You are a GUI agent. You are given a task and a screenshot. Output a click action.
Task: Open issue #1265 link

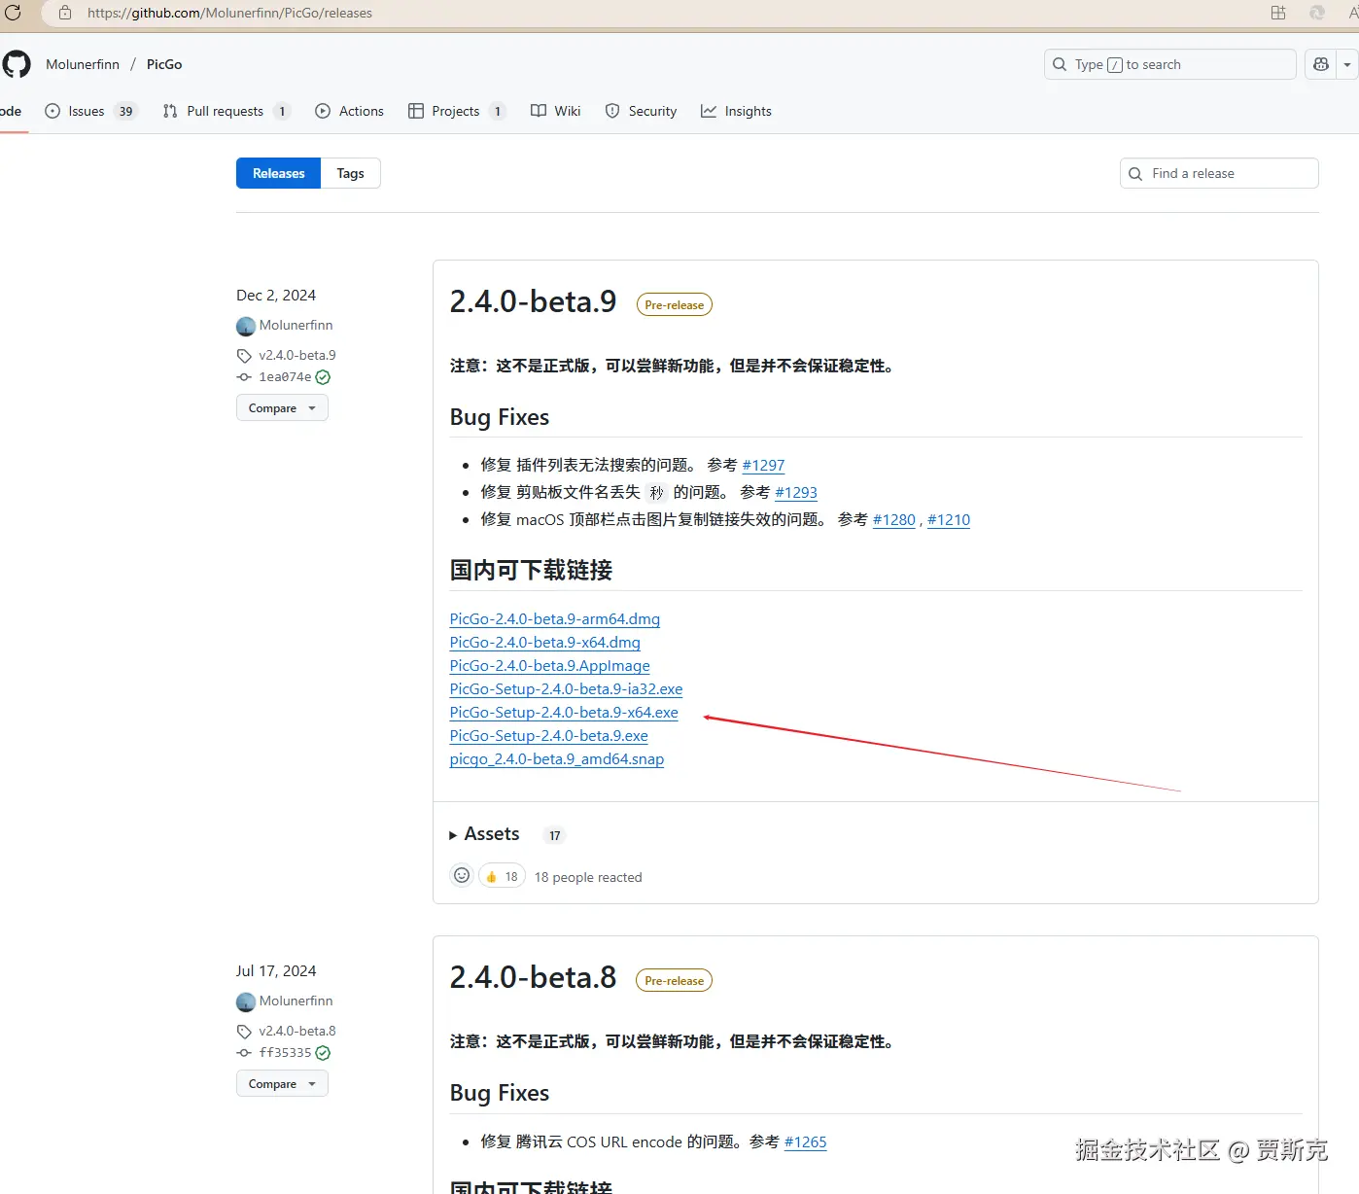[806, 1142]
